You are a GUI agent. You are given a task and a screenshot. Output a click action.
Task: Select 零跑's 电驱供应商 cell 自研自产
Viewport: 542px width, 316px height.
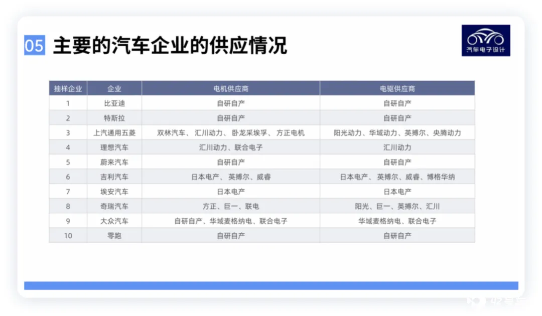[x=397, y=236]
